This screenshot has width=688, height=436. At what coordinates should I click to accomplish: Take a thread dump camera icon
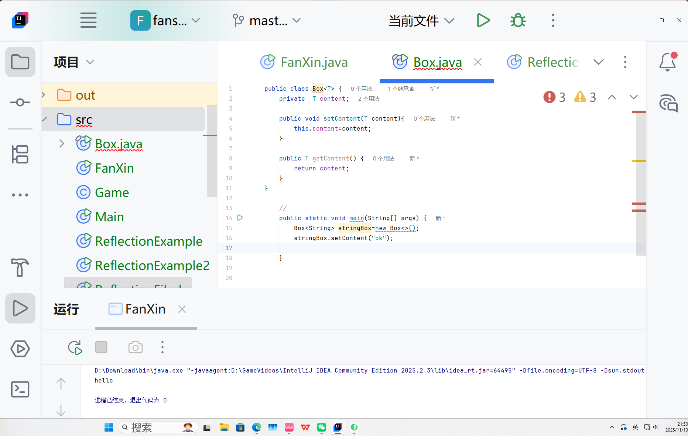(136, 347)
